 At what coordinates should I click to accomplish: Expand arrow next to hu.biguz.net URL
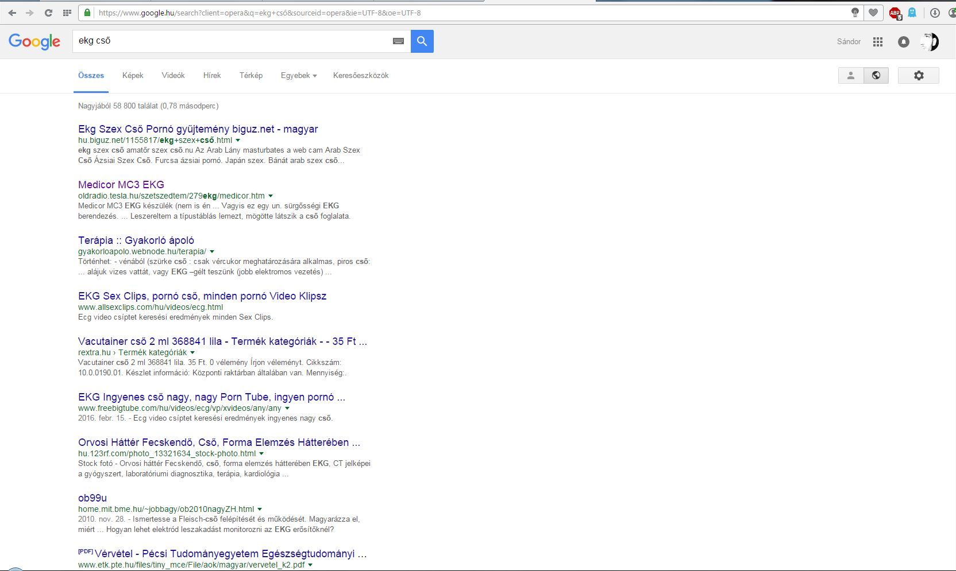click(238, 140)
